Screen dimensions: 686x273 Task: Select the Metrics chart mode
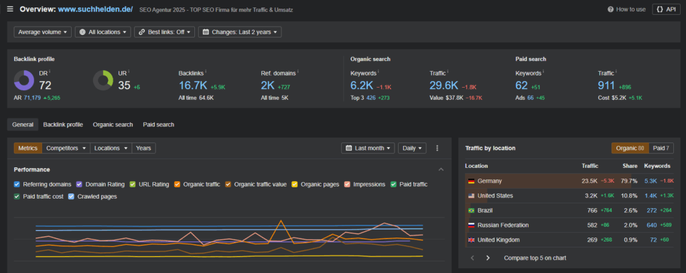point(28,148)
